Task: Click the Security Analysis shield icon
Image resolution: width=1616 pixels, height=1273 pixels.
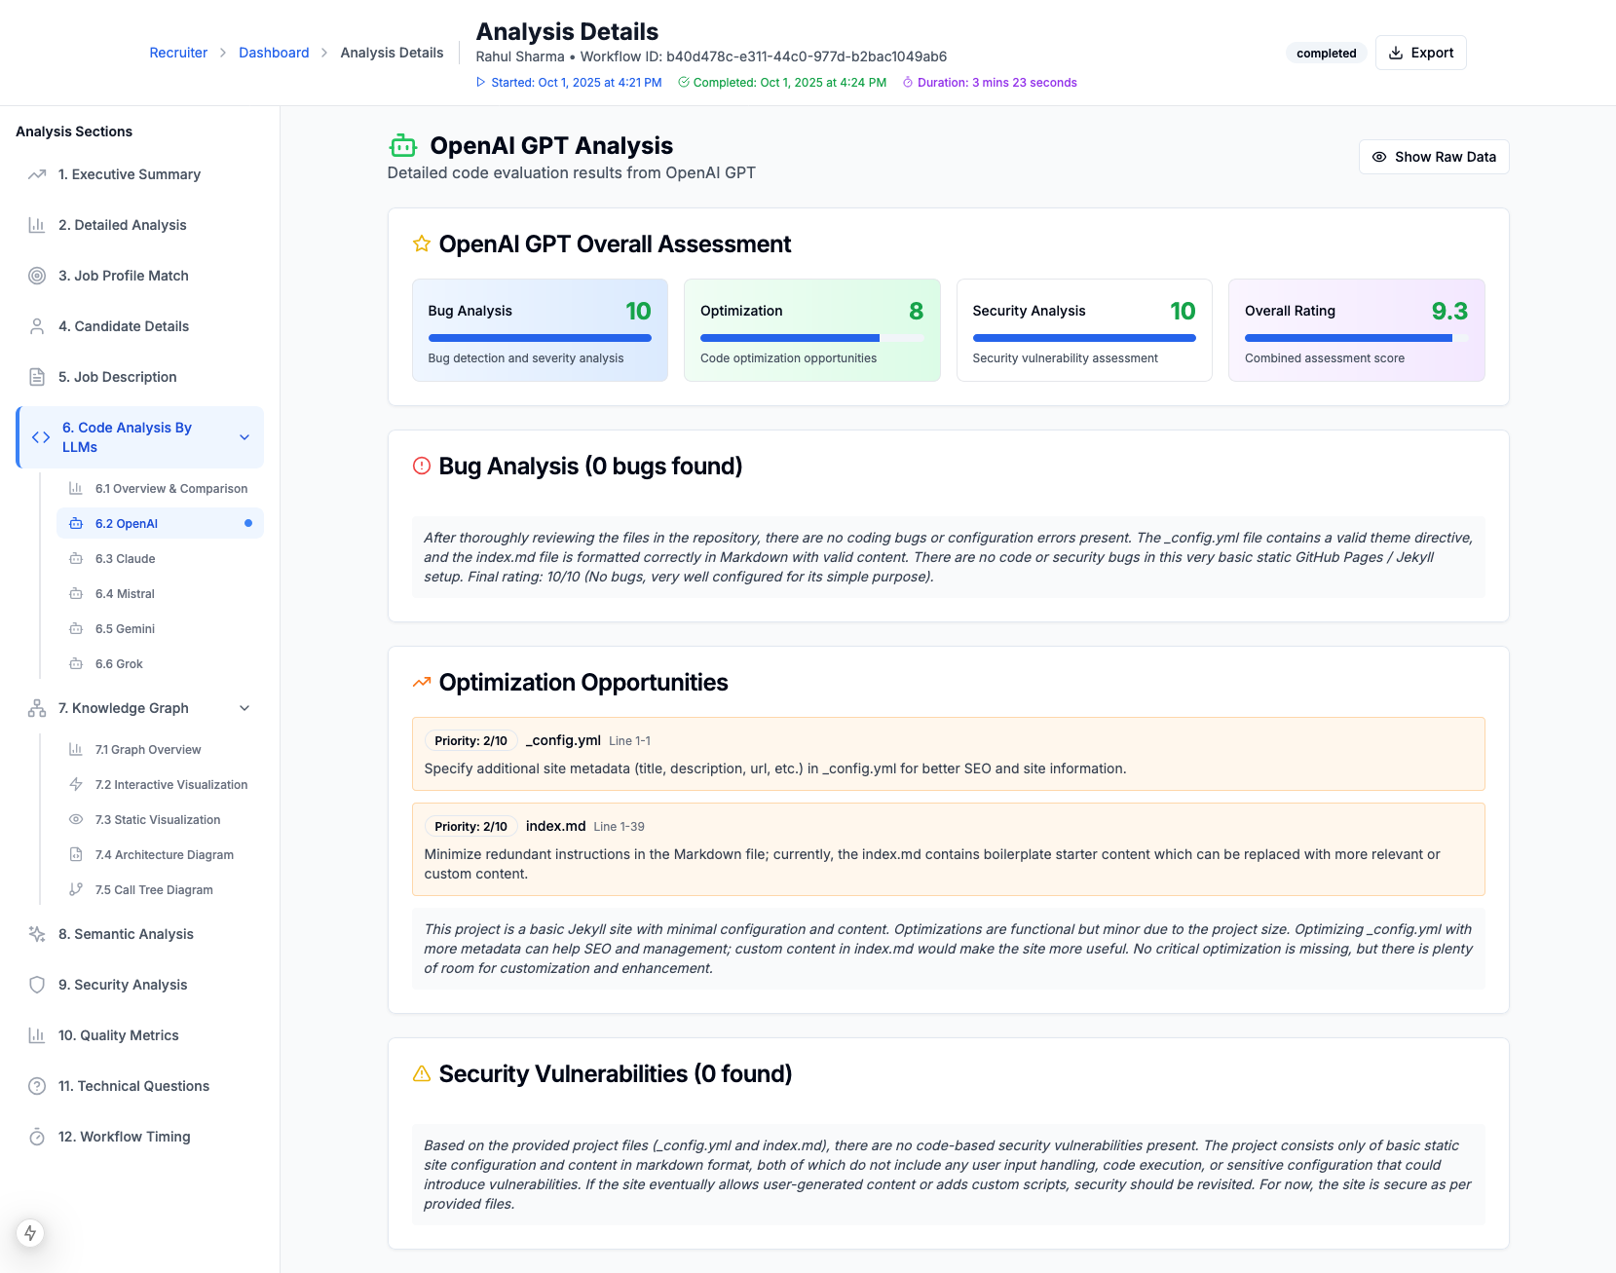Action: pos(37,985)
